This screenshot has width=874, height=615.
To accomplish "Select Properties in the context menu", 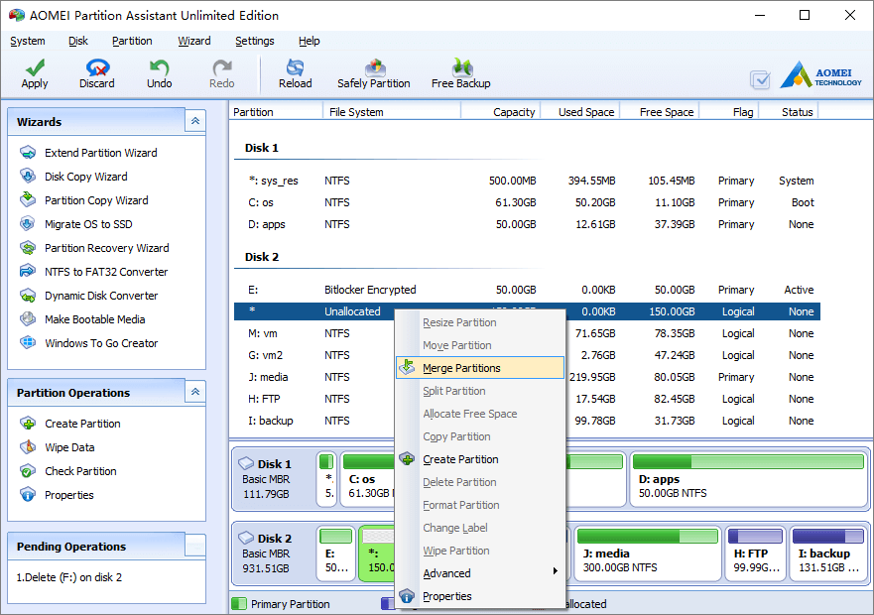I will pyautogui.click(x=480, y=596).
